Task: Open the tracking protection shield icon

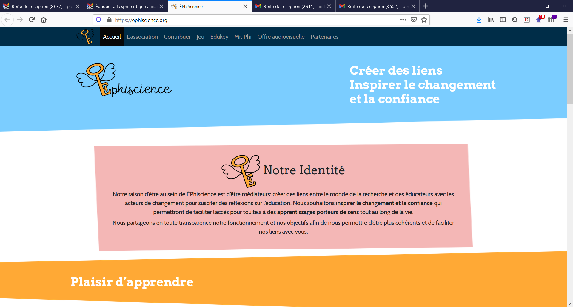Action: coord(98,20)
